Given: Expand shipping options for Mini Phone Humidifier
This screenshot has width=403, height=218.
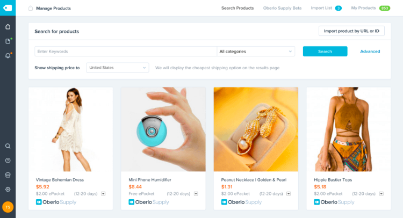Looking at the screenshot, I should [x=196, y=194].
